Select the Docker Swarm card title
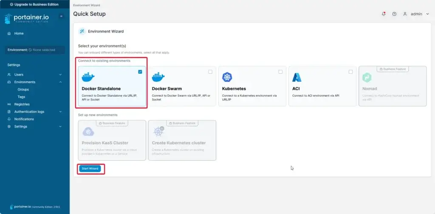This screenshot has width=435, height=214. [x=167, y=89]
